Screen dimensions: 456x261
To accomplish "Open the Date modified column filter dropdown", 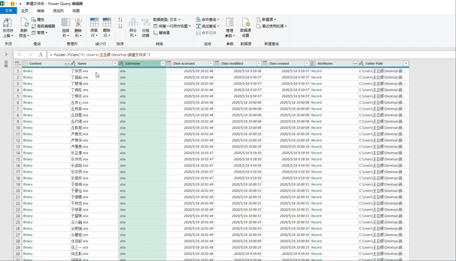I will [x=259, y=64].
